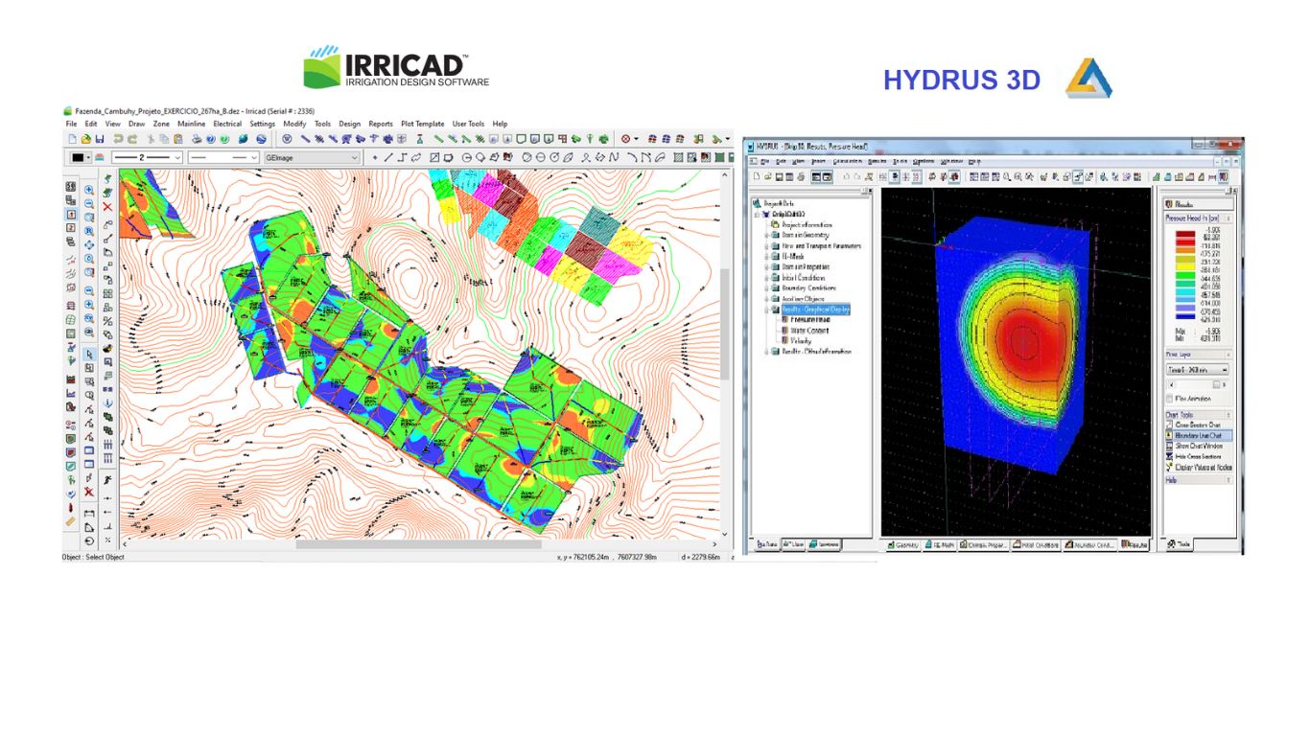Open the Mainline menu
The height and width of the screenshot is (736, 1310).
pyautogui.click(x=191, y=124)
